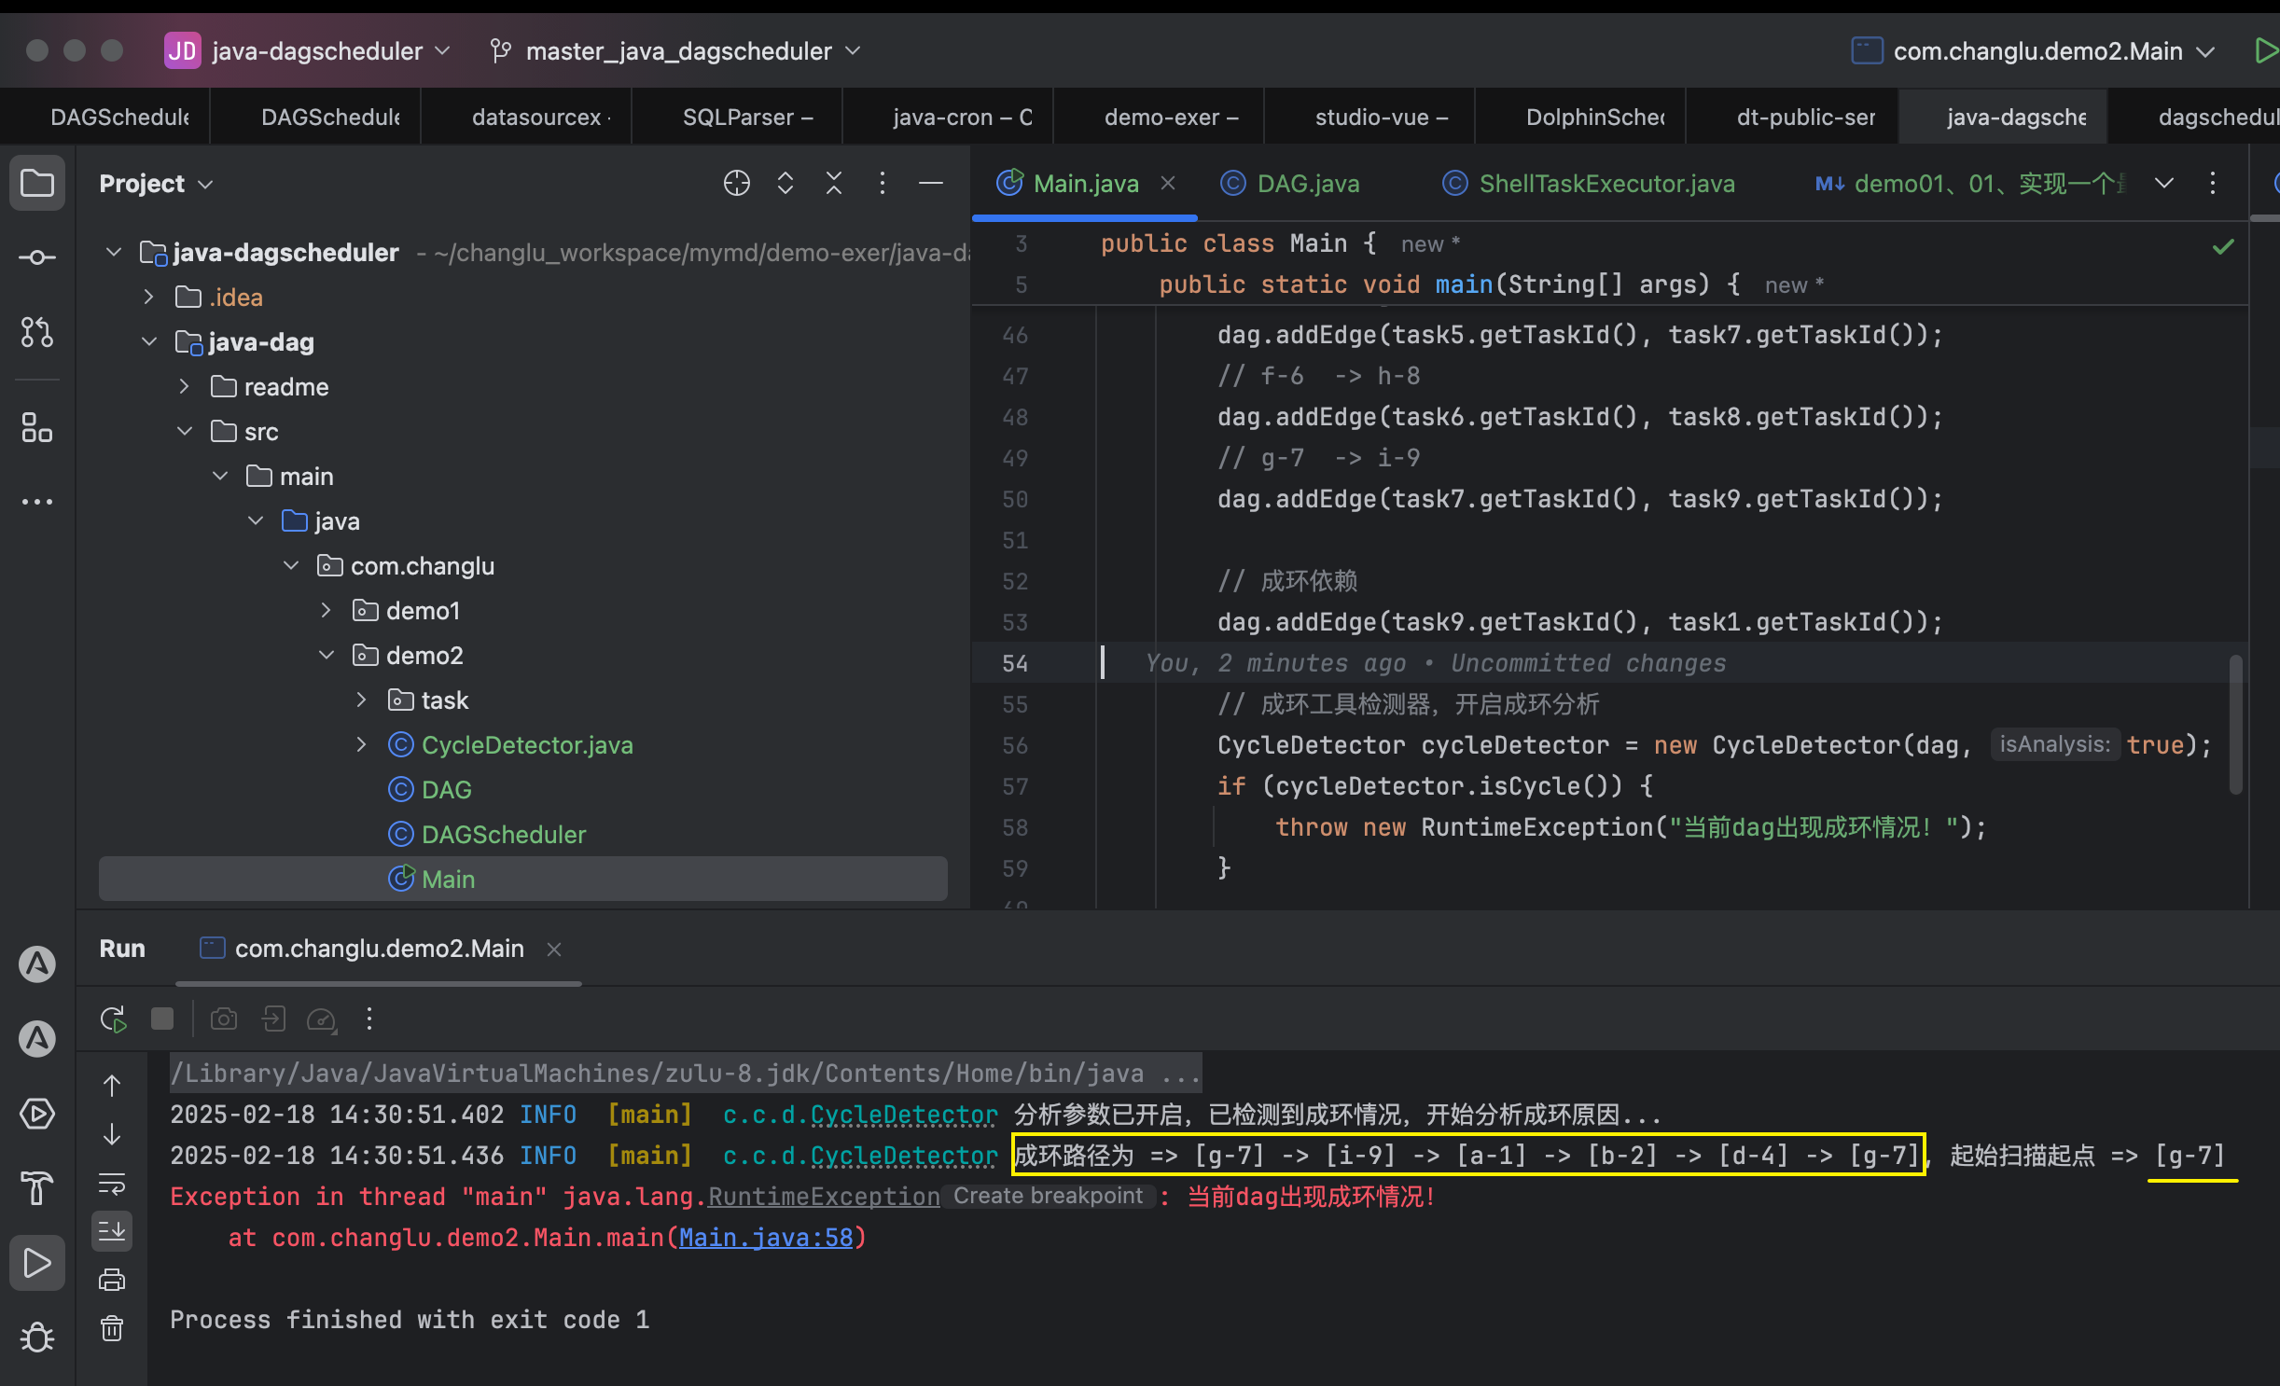Image resolution: width=2280 pixels, height=1386 pixels.
Task: Select DAG class in project tree
Action: pos(446,789)
